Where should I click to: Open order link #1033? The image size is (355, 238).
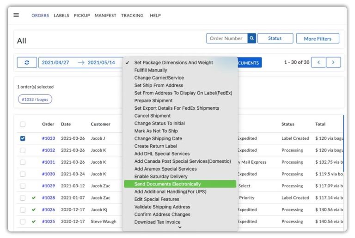click(x=49, y=138)
